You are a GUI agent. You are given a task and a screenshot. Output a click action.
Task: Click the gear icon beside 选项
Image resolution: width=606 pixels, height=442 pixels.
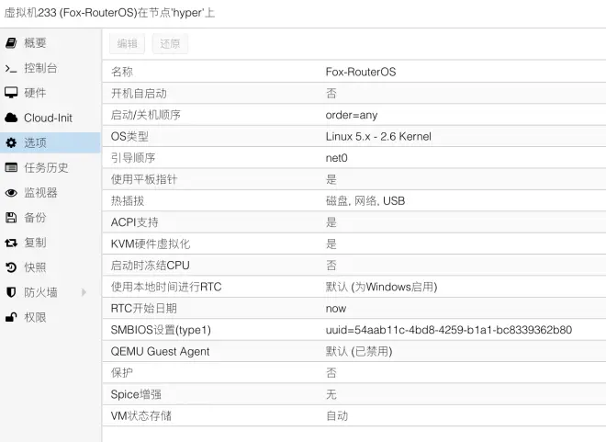(11, 142)
